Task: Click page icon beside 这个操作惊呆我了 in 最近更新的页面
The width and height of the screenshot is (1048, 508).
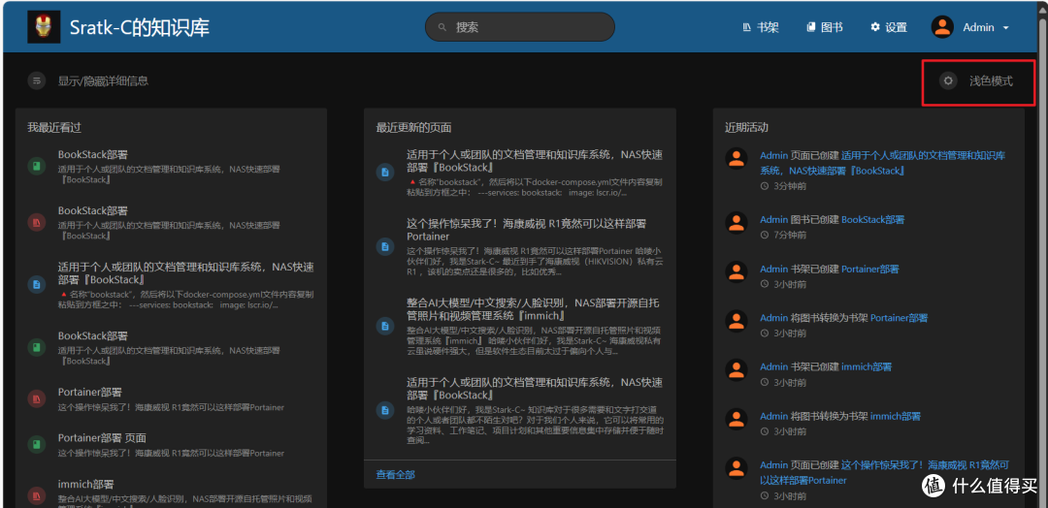Action: pyautogui.click(x=385, y=246)
